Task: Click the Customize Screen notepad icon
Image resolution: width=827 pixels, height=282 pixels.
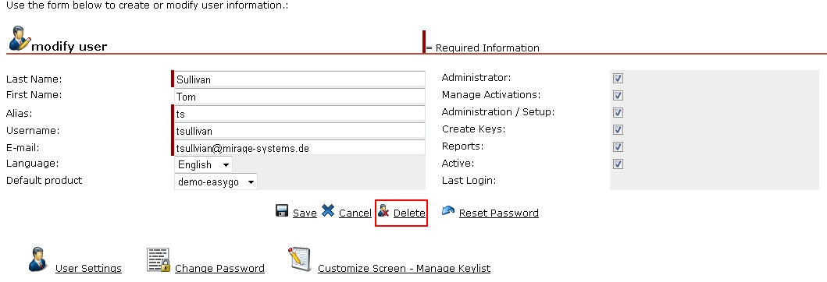Action: 300,259
